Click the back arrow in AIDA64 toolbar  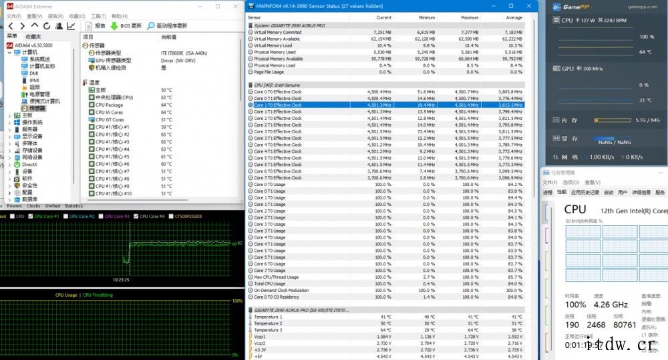click(11, 26)
